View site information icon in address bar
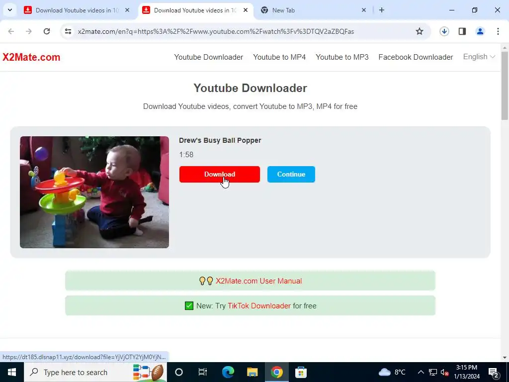 click(68, 31)
